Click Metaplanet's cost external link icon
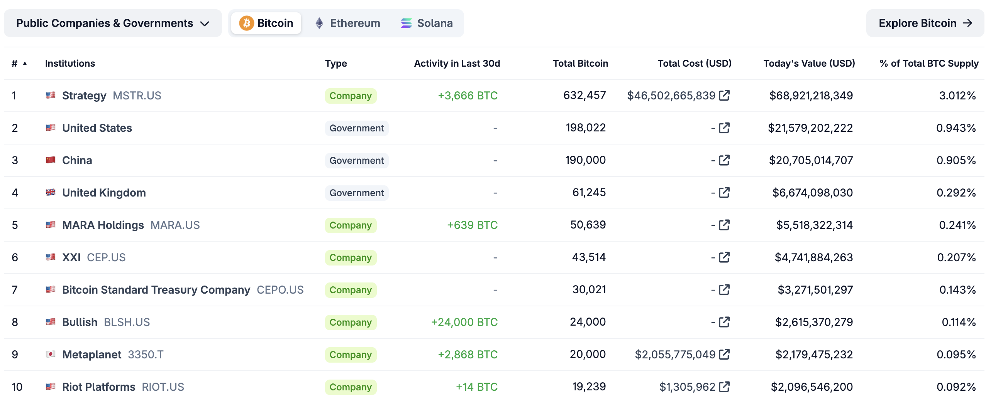Image resolution: width=986 pixels, height=400 pixels. point(724,354)
